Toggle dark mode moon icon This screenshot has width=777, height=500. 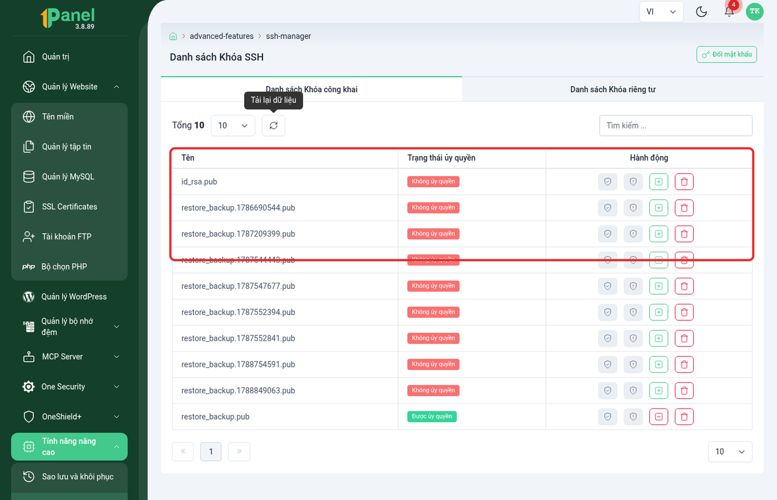(702, 12)
